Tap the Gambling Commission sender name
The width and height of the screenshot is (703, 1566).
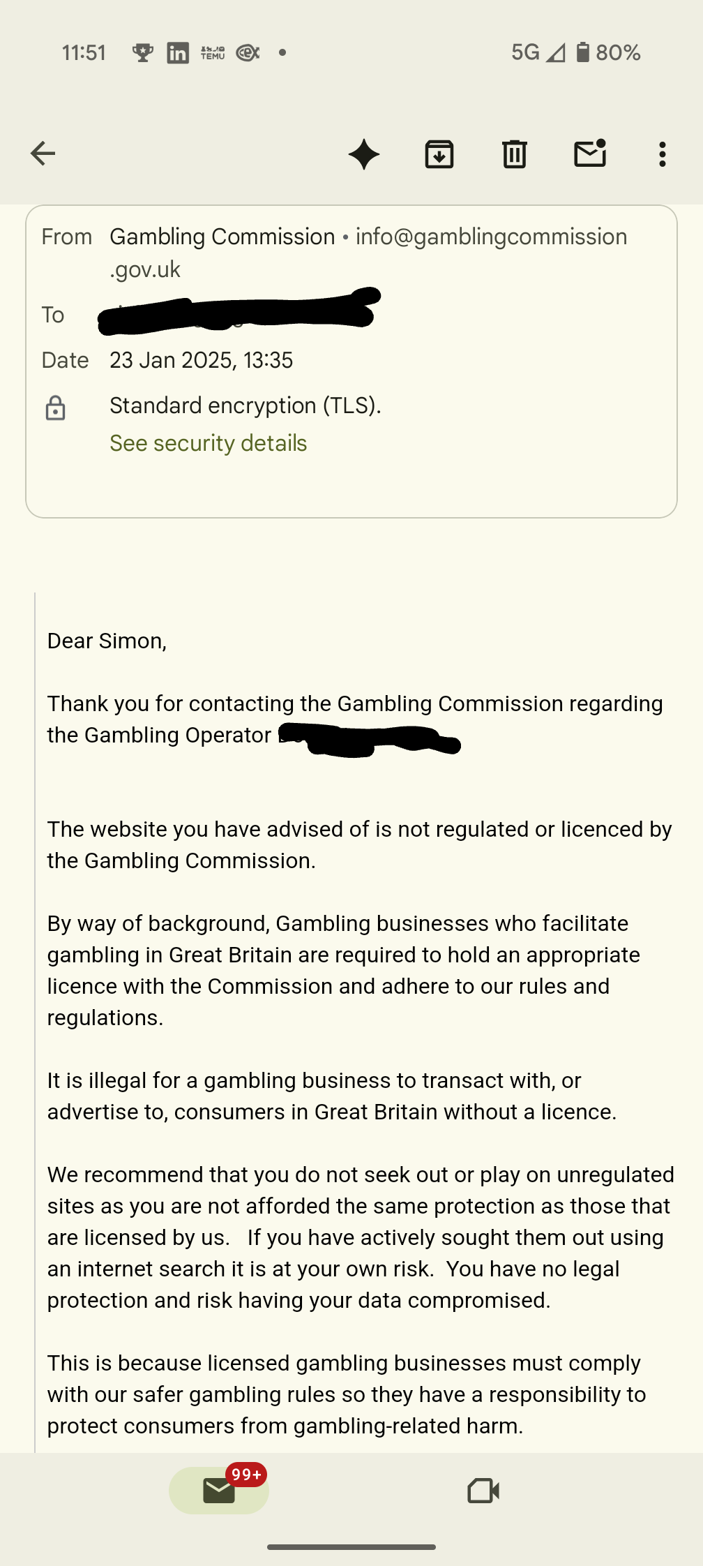222,237
